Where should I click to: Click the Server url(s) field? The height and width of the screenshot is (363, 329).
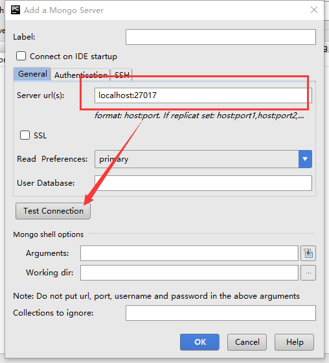(203, 95)
